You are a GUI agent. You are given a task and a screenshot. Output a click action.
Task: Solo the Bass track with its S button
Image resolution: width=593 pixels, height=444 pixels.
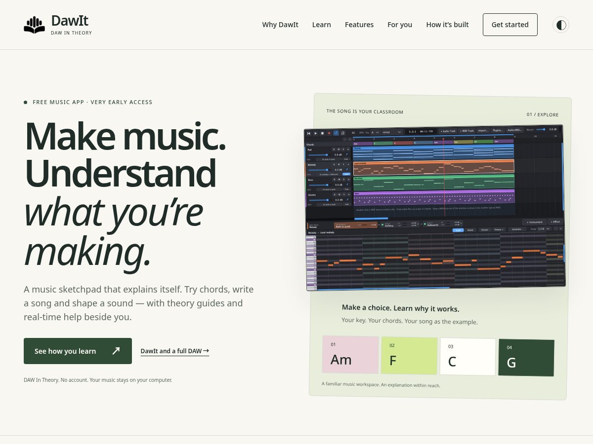pos(344,180)
